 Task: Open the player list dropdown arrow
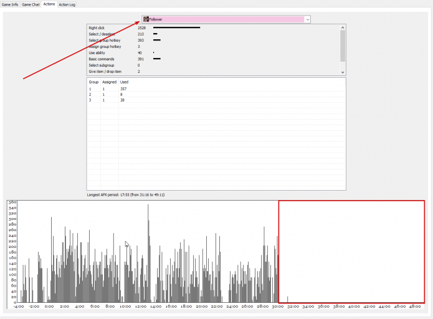tap(307, 19)
